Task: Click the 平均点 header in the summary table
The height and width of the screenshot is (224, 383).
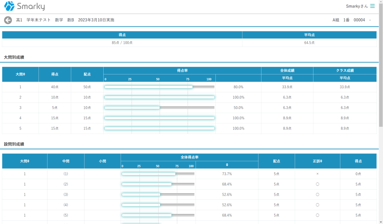Action: tap(309, 35)
